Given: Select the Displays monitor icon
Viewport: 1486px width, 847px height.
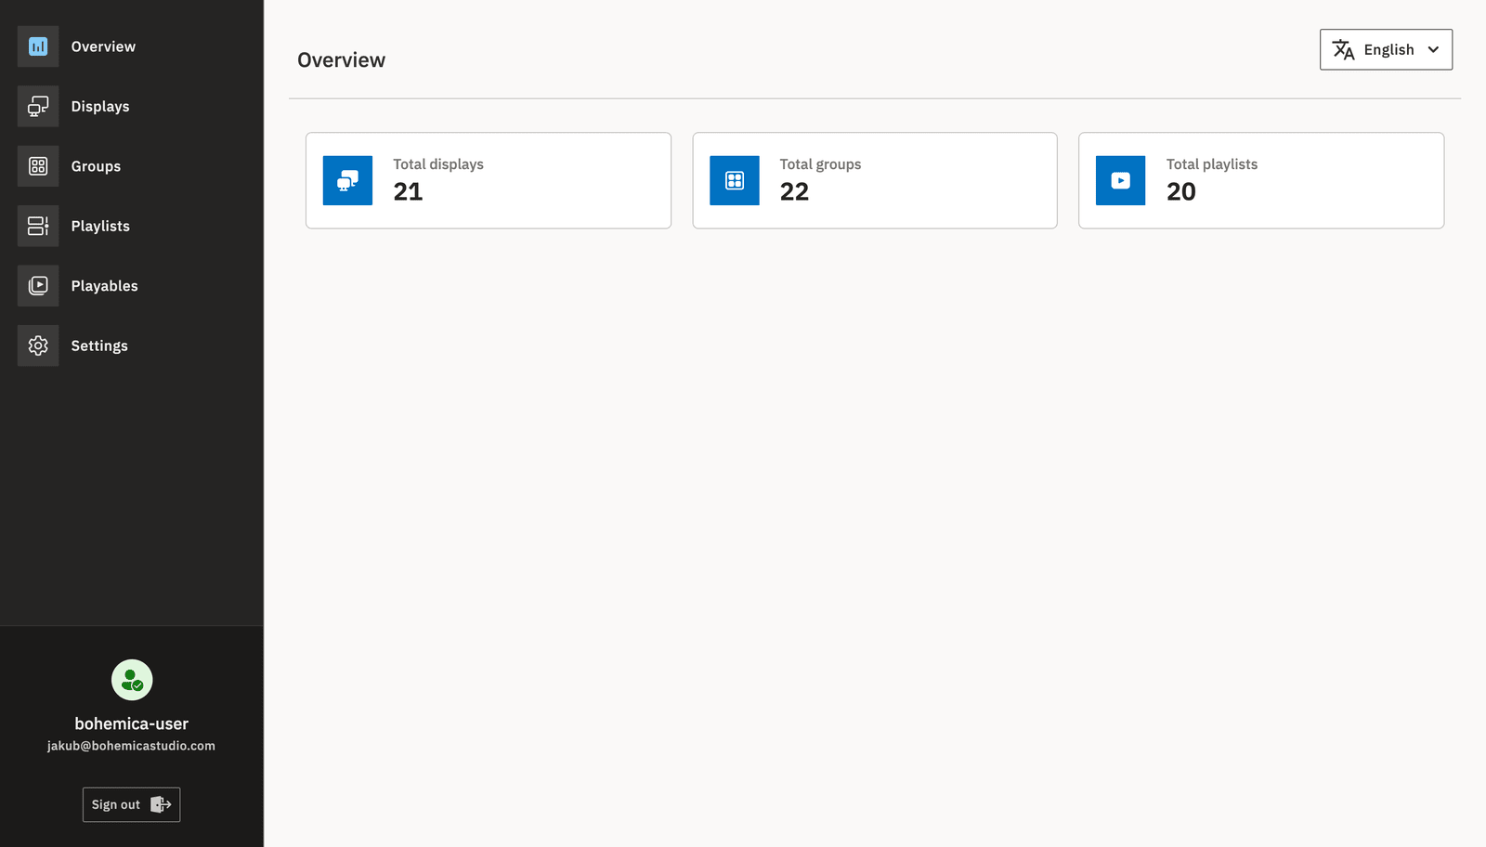Looking at the screenshot, I should [37, 106].
